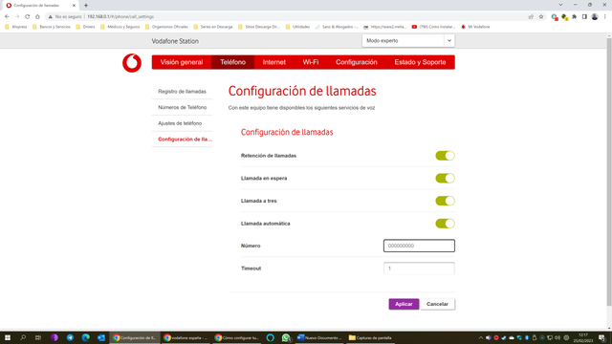The width and height of the screenshot is (612, 344).
Task: Open the notification center icon
Action: 601,337
